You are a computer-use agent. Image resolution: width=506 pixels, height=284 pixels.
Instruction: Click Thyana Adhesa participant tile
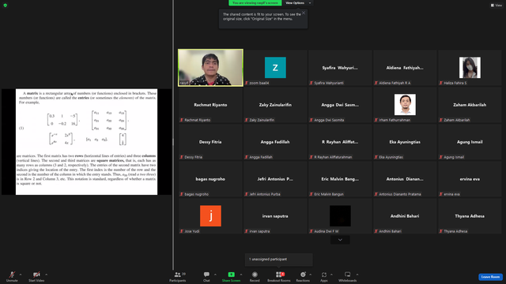470,215
